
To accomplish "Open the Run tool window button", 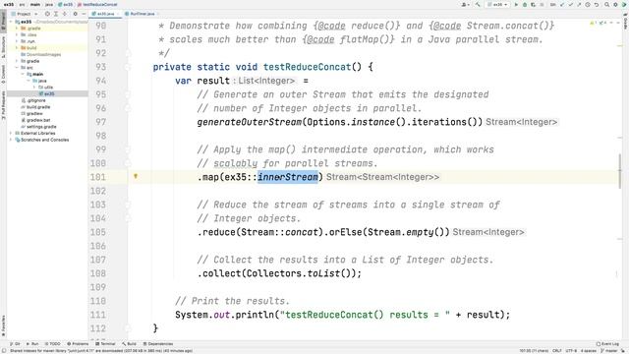I will point(32,344).
